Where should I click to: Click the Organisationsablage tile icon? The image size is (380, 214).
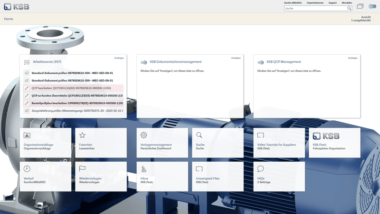27,135
